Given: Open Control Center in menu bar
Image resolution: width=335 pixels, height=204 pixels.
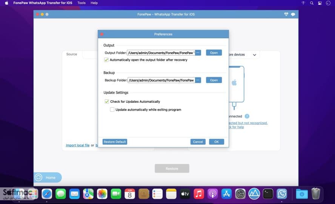Looking at the screenshot, I should 320,3.
